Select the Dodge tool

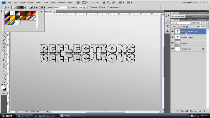(4, 60)
